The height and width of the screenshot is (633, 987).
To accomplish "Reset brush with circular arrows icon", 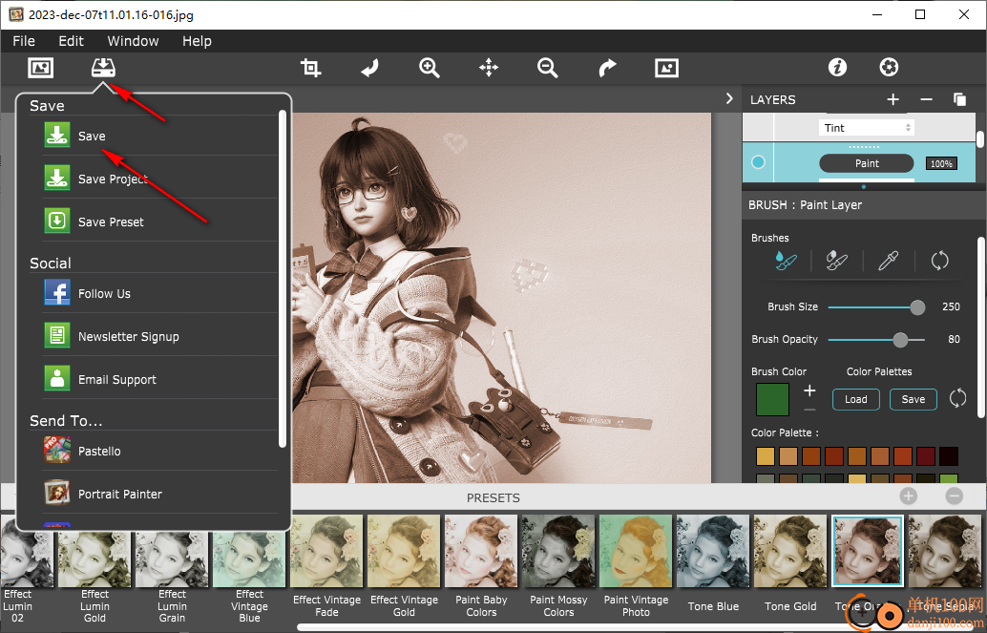I will pyautogui.click(x=940, y=260).
